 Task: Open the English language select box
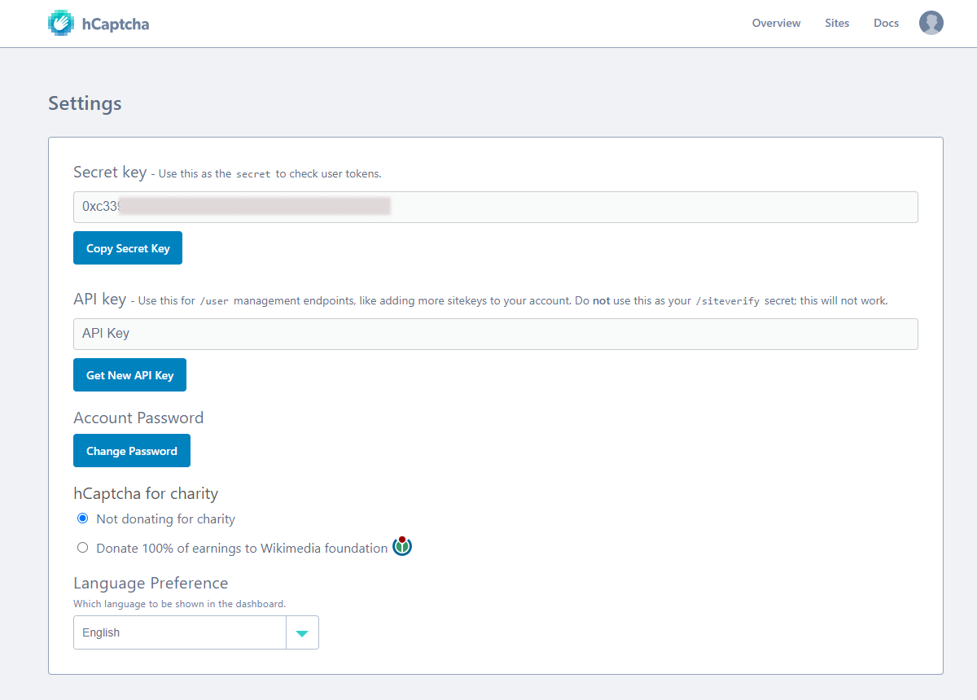tap(179, 632)
